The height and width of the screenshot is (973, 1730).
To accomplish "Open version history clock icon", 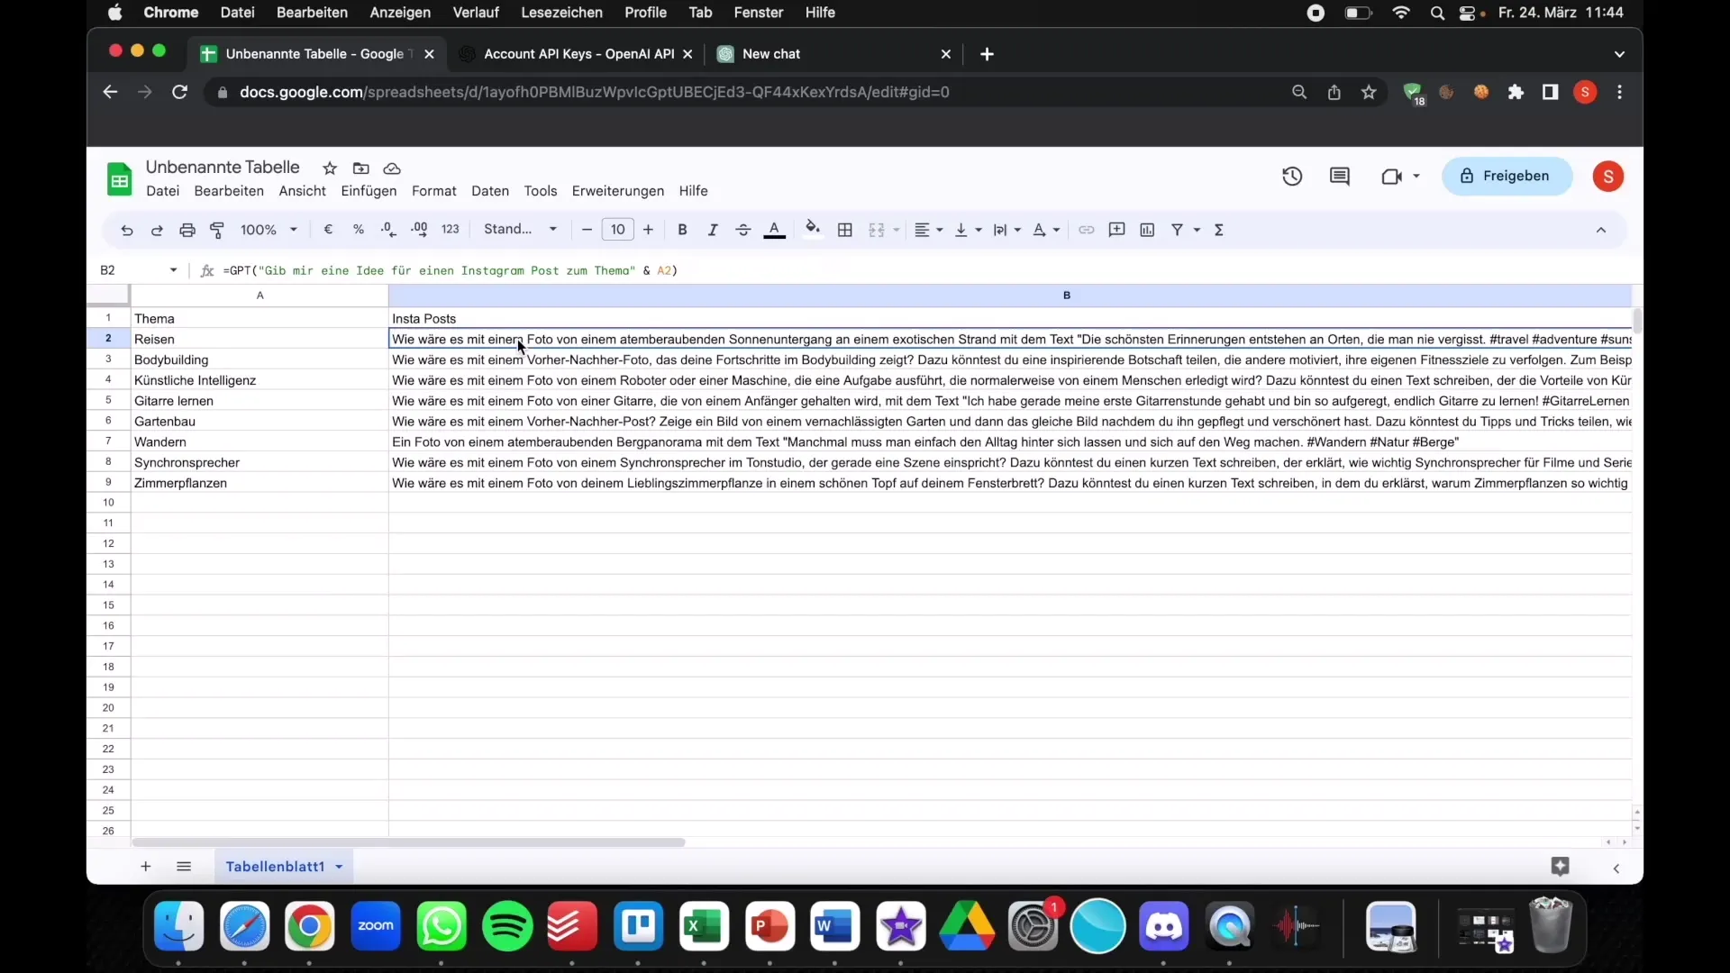I will (x=1292, y=177).
